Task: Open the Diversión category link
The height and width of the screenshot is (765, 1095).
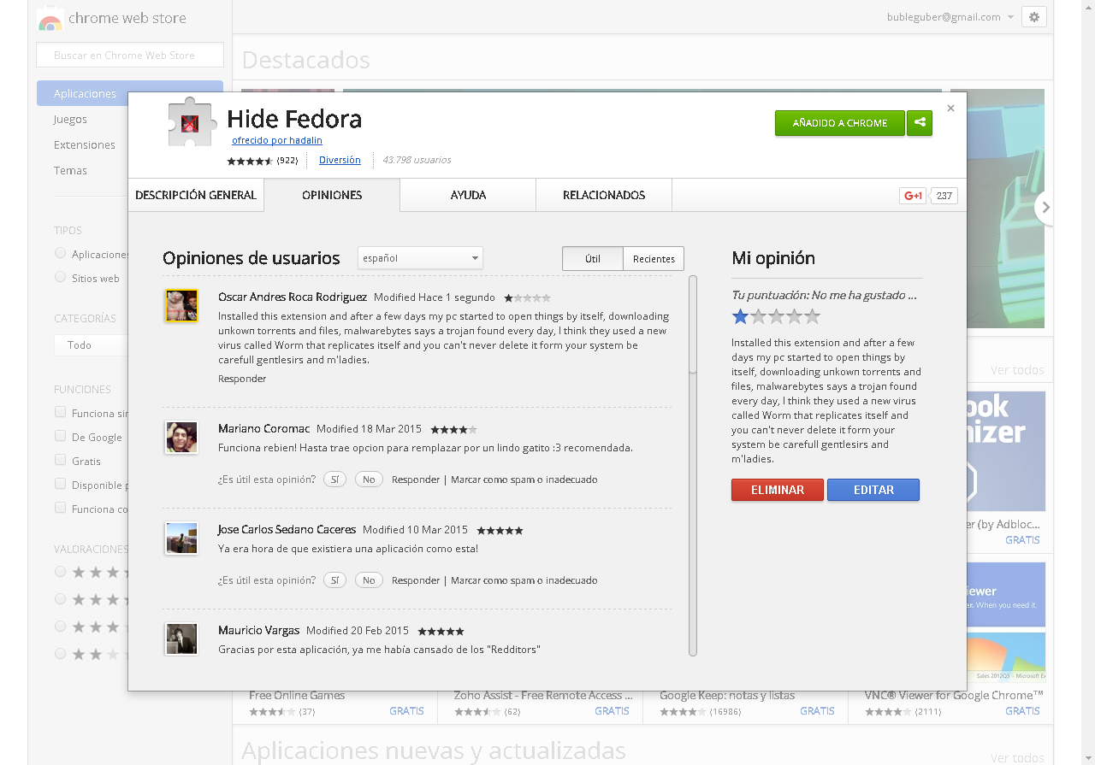Action: coord(340,160)
